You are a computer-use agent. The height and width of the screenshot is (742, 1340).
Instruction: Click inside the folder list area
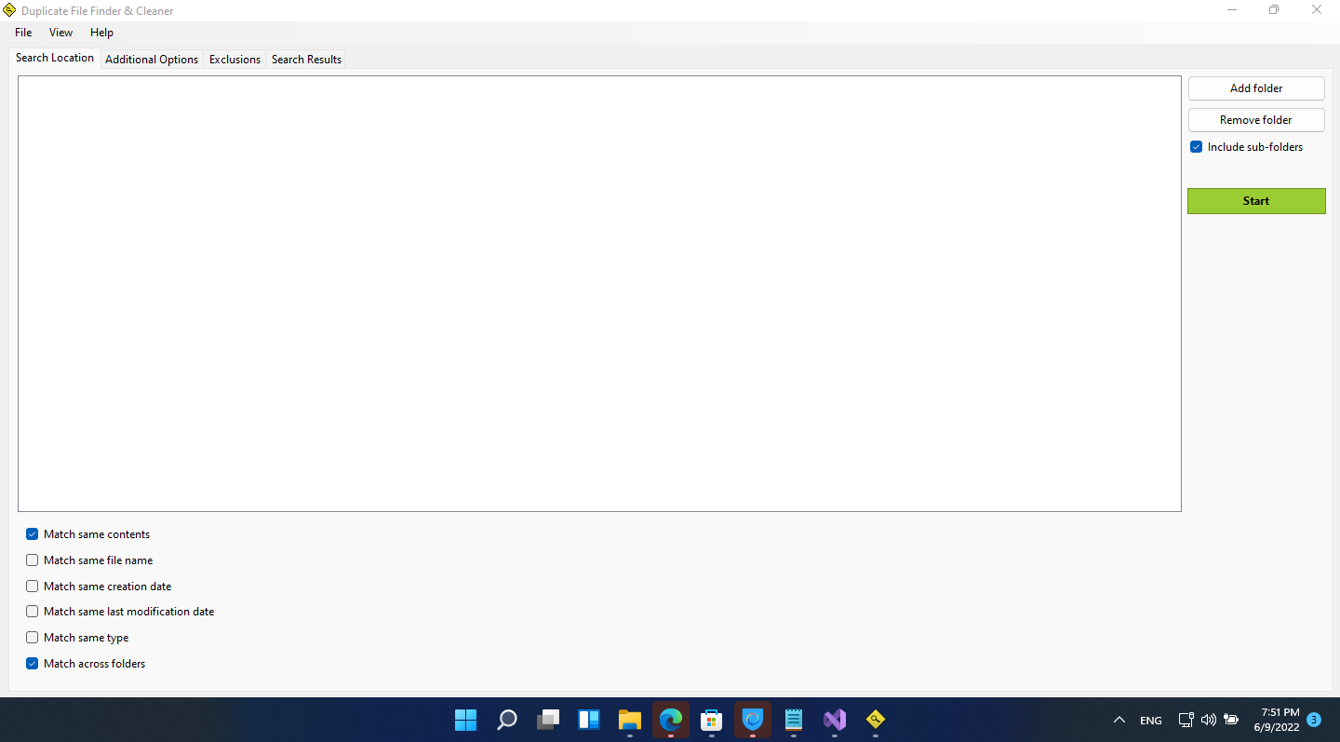coord(599,293)
